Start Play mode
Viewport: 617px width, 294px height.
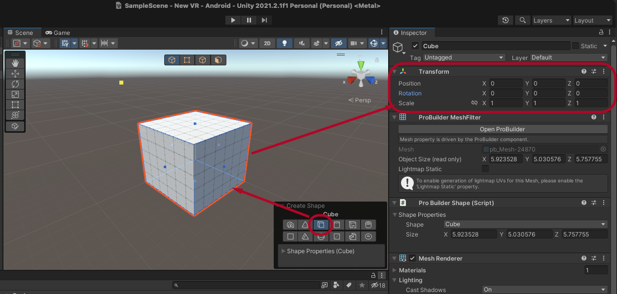233,20
